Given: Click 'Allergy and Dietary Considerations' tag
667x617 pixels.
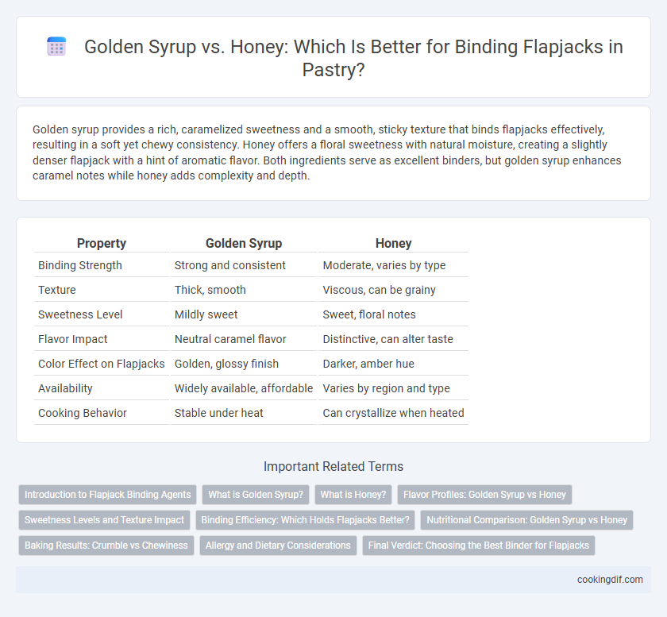Looking at the screenshot, I should pyautogui.click(x=278, y=546).
